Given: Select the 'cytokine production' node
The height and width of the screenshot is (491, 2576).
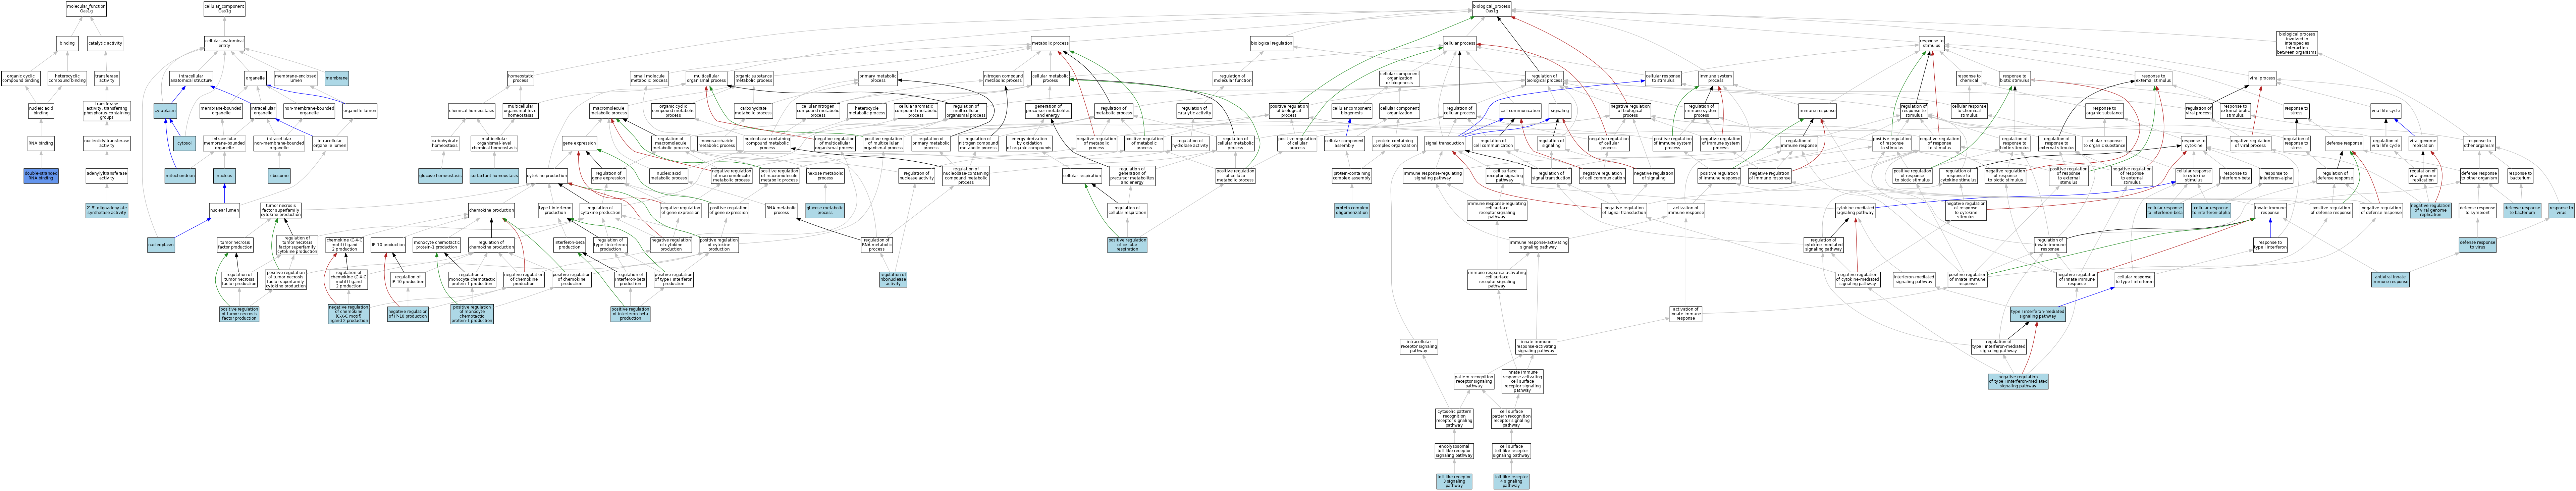Looking at the screenshot, I should pyautogui.click(x=547, y=176).
